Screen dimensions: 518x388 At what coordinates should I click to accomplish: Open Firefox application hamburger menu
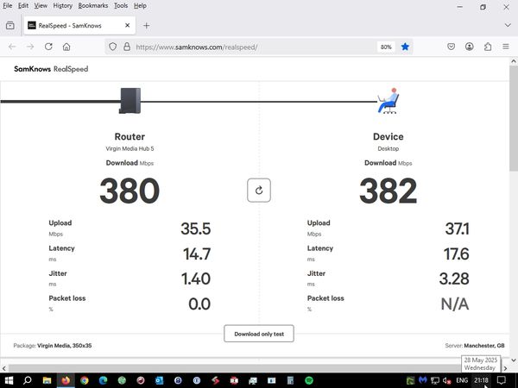coord(505,47)
